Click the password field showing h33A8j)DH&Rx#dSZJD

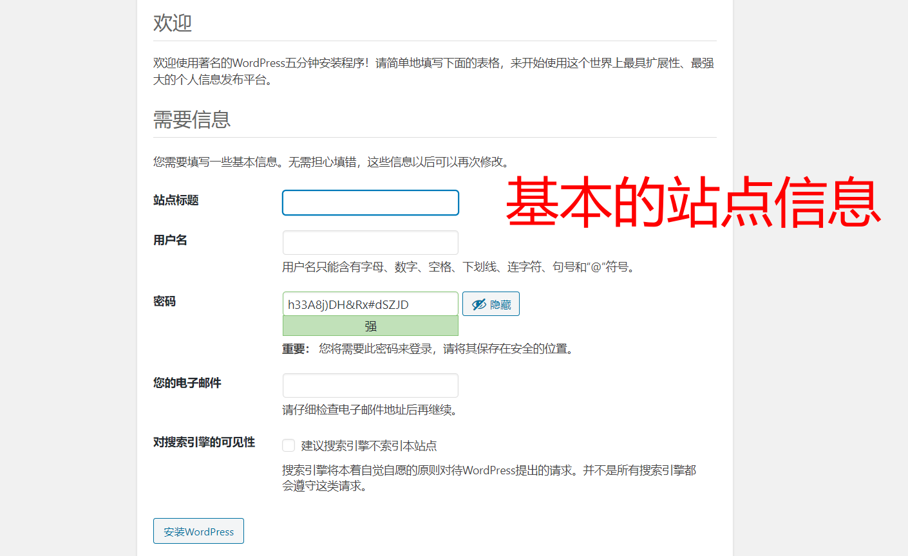tap(370, 304)
